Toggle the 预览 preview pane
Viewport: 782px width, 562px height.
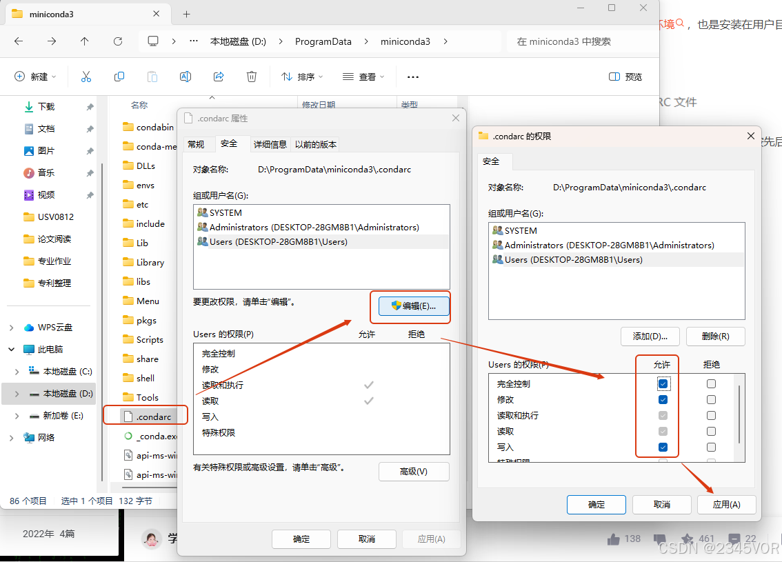pos(625,77)
